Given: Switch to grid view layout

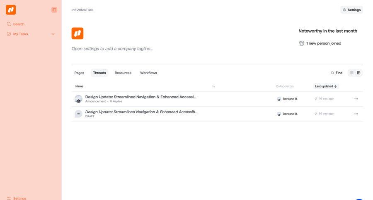Looking at the screenshot, I should click(359, 73).
